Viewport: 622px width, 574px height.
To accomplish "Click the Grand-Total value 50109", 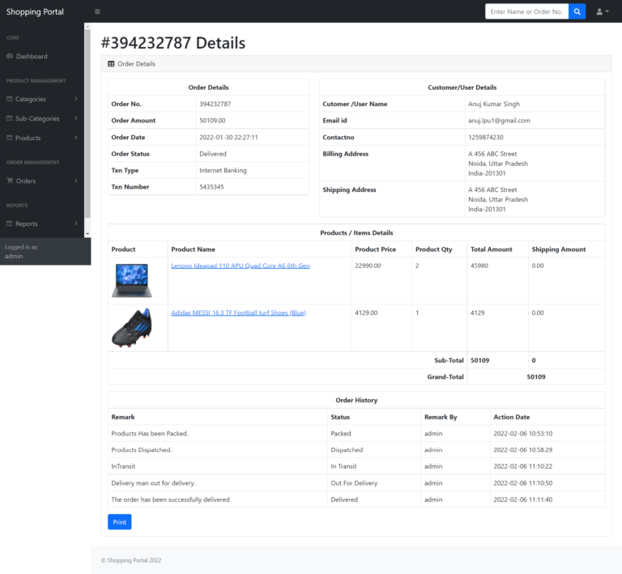I will (536, 376).
